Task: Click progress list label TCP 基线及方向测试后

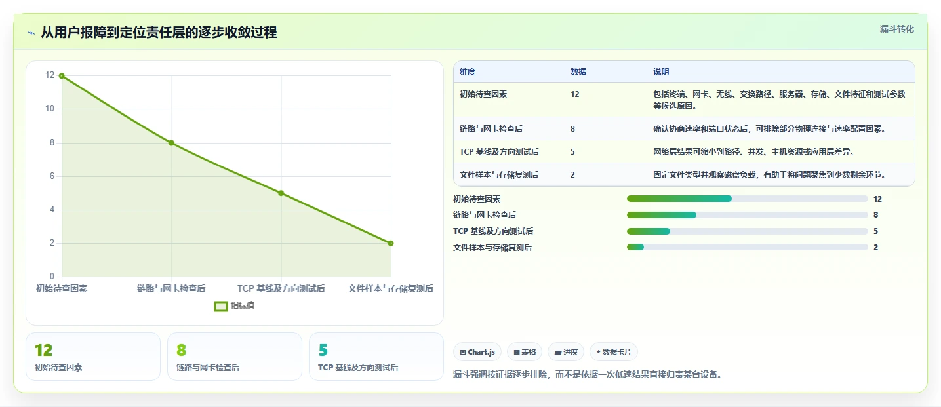Action: tap(493, 231)
